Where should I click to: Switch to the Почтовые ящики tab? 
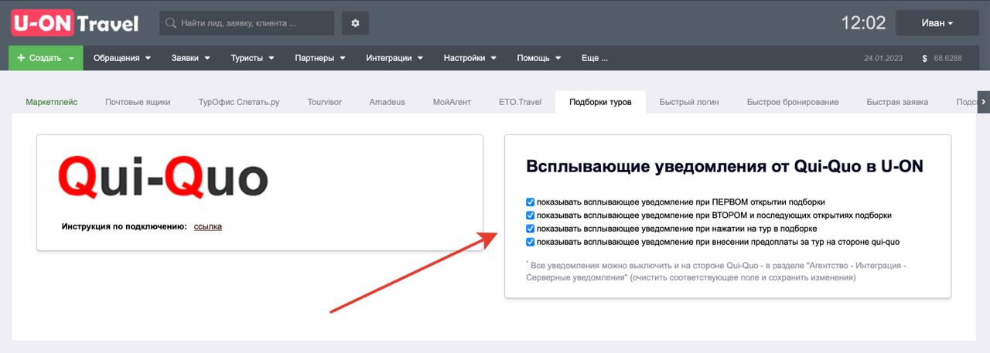pyautogui.click(x=138, y=102)
